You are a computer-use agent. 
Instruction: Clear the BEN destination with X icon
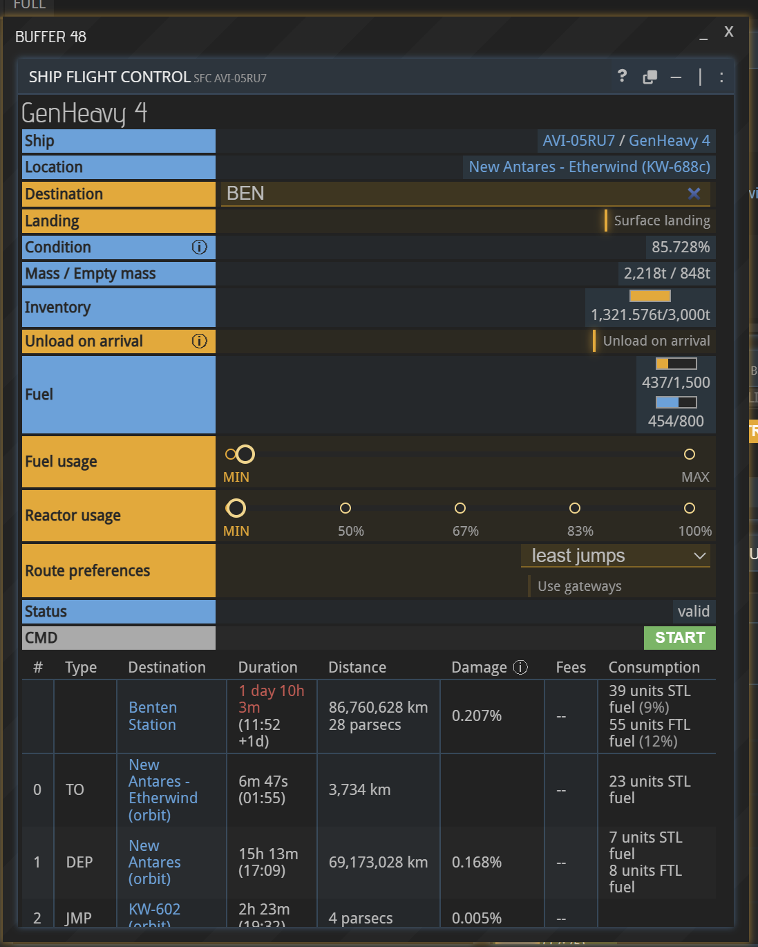click(x=694, y=194)
